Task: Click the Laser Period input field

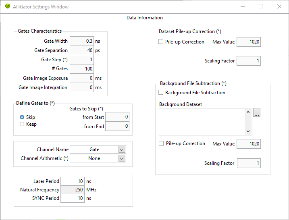Action: coord(73,181)
